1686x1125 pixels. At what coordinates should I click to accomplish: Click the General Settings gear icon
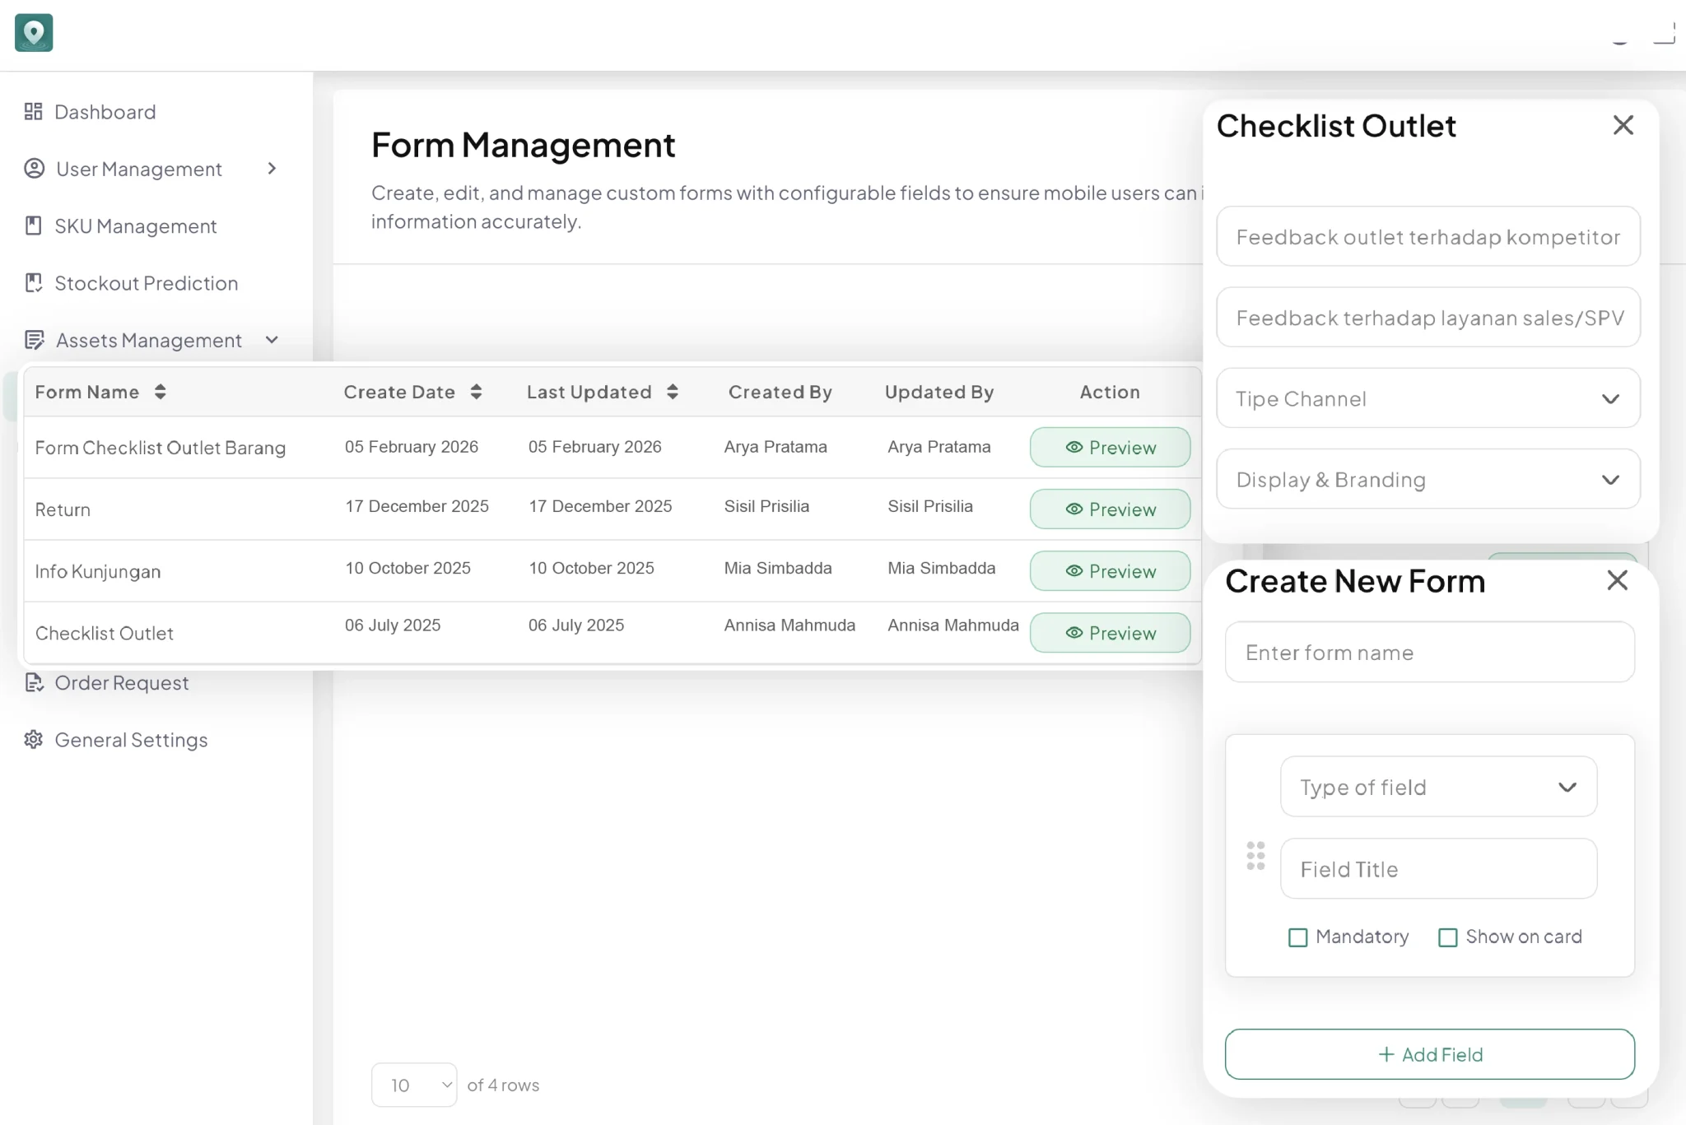pyautogui.click(x=34, y=740)
